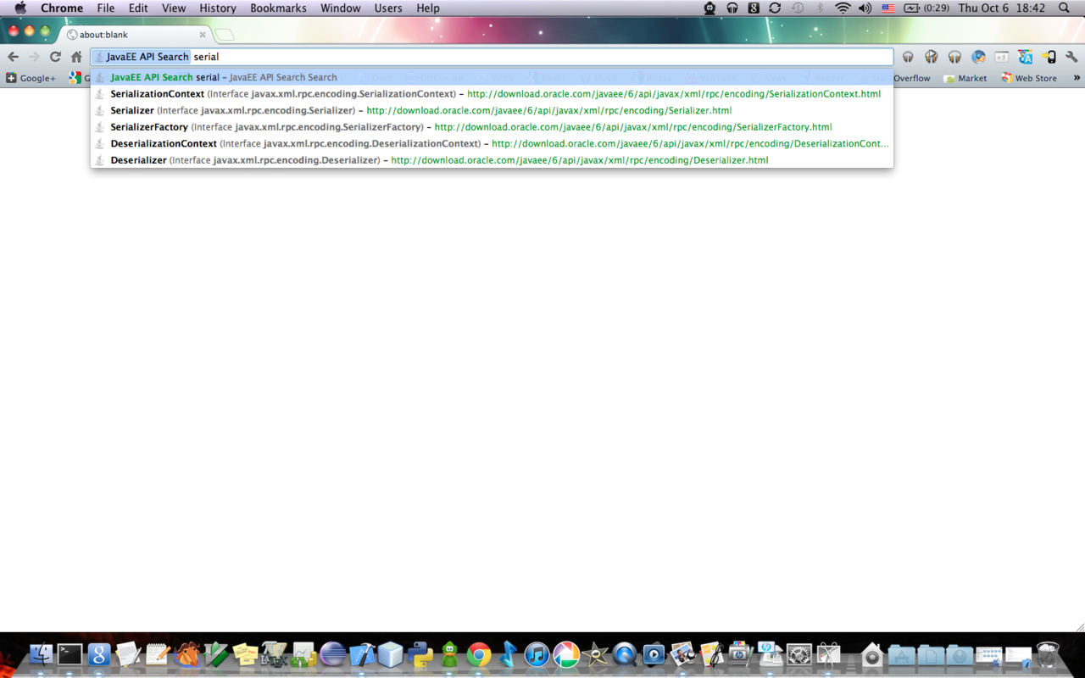Screen dimensions: 1085x678
Task: Open the Help menu
Action: click(x=428, y=8)
